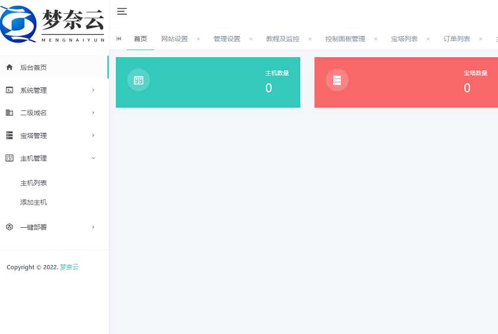
Task: Switch to the 教程及监控 tab
Action: point(282,39)
